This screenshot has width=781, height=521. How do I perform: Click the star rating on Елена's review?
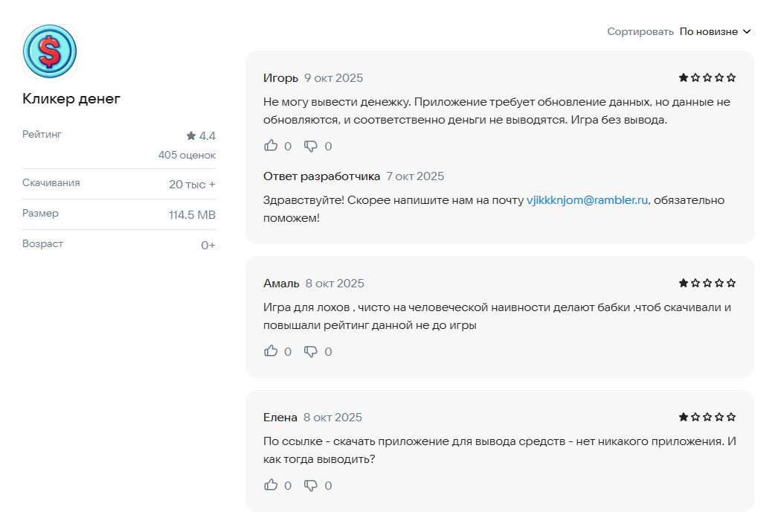click(x=707, y=417)
